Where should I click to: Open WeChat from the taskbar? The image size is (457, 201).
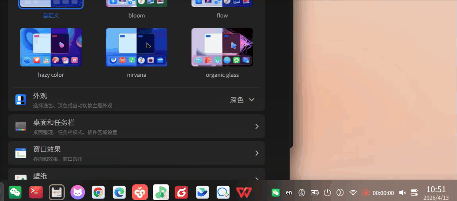click(15, 192)
